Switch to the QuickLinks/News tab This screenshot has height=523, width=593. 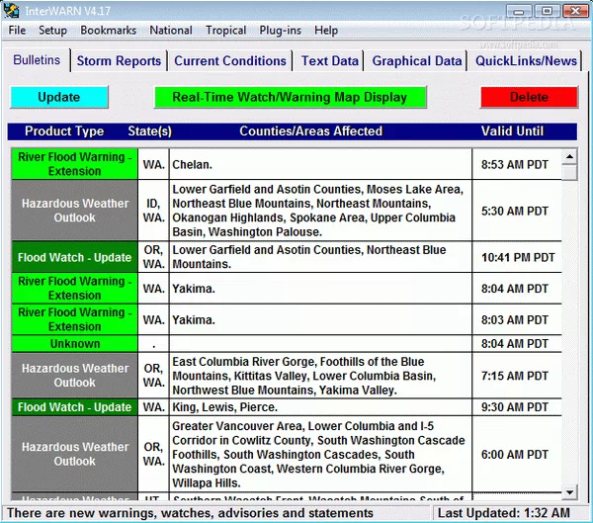(526, 61)
